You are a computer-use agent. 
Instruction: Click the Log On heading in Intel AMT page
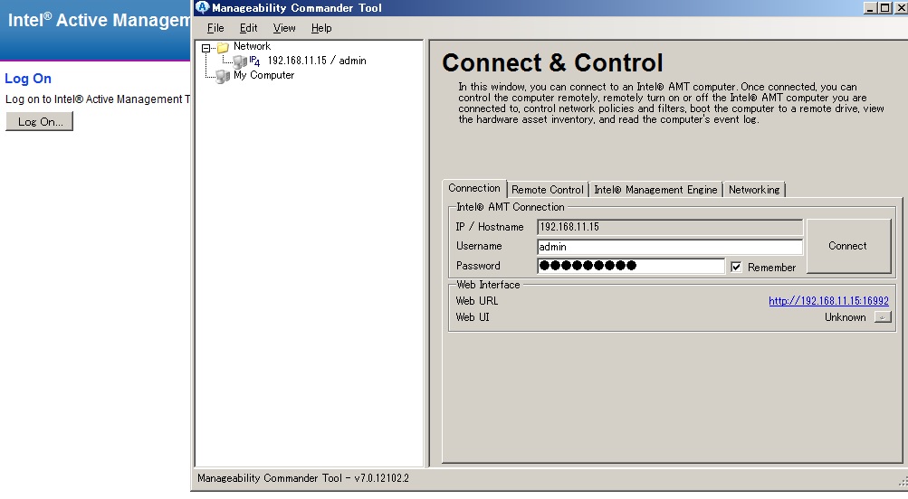click(28, 79)
